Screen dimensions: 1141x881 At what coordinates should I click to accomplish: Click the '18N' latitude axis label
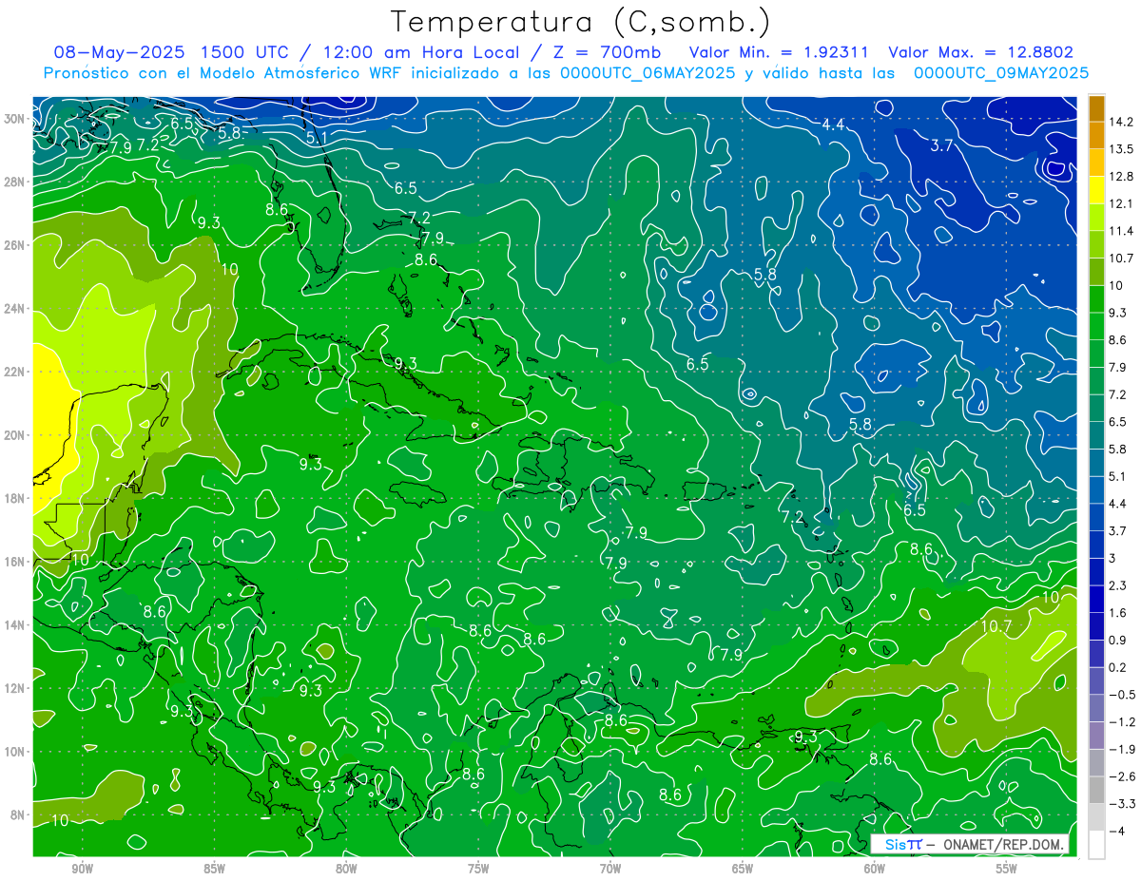(x=13, y=498)
